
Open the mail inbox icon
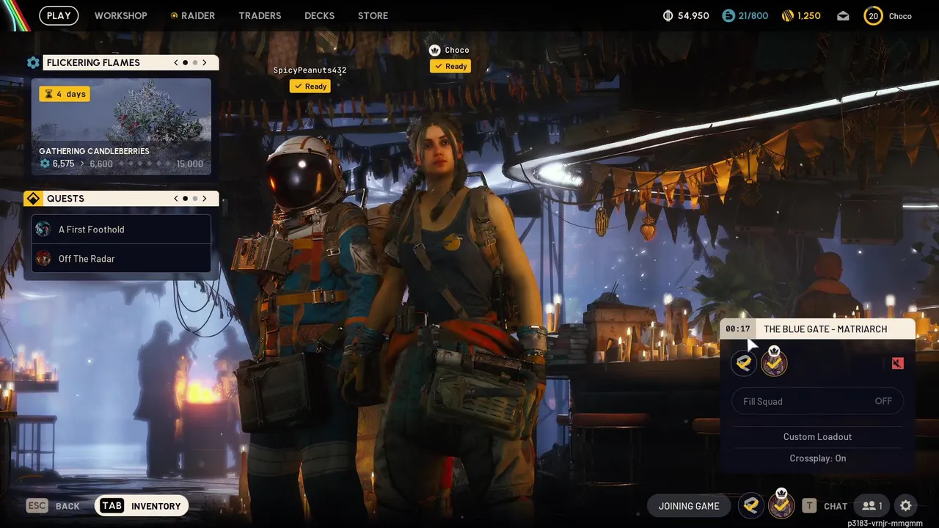[843, 15]
